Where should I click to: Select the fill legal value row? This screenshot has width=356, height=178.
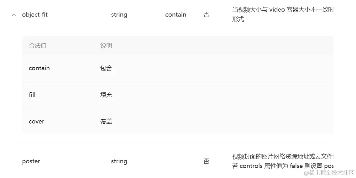pyautogui.click(x=178, y=95)
